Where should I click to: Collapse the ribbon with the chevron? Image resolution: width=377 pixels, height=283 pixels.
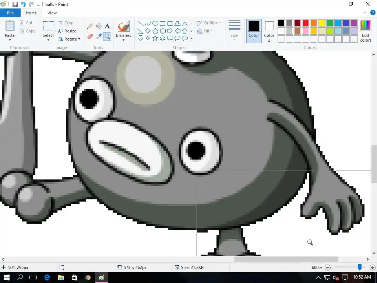click(x=365, y=13)
